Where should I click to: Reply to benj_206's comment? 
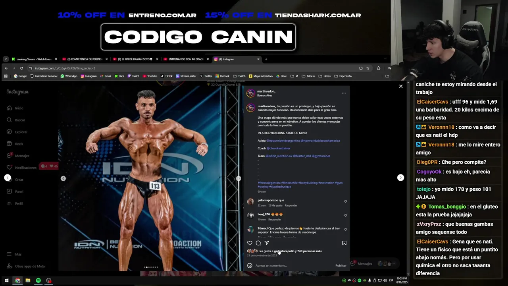pos(274,219)
